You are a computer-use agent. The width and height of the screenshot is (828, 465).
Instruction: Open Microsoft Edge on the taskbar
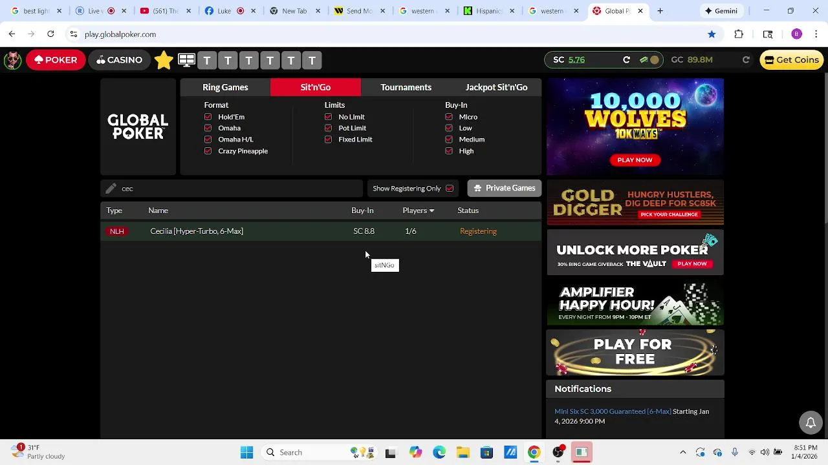pyautogui.click(x=439, y=453)
